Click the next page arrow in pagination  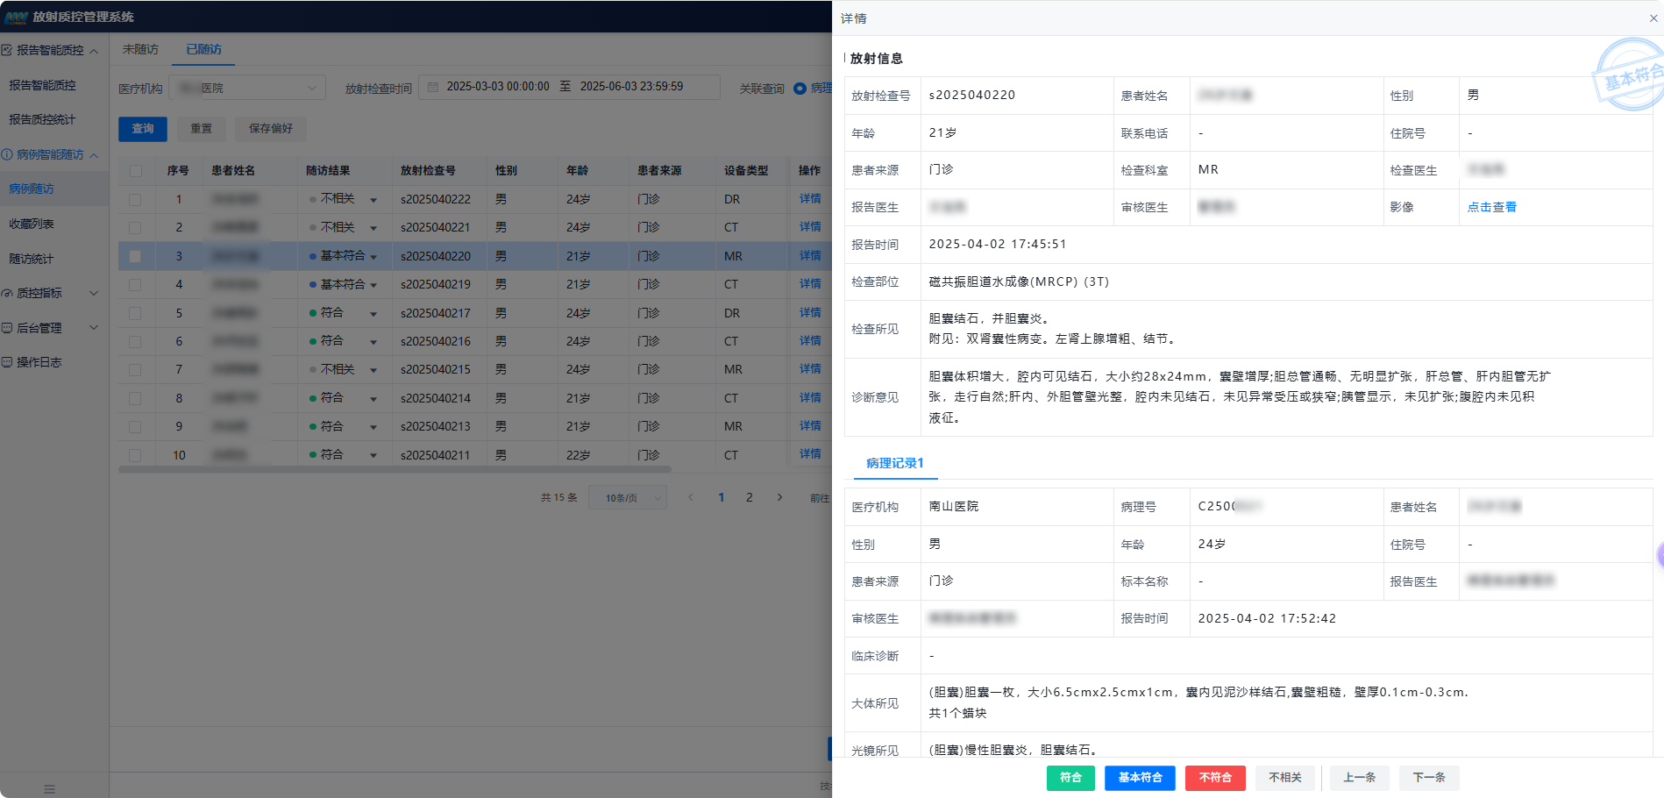779,497
